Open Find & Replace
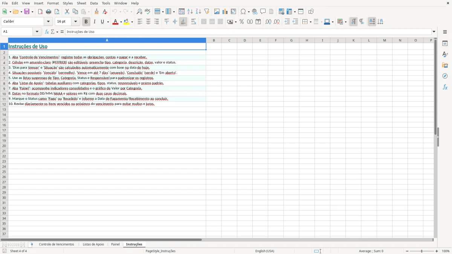Image resolution: width=452 pixels, height=254 pixels. (x=139, y=12)
